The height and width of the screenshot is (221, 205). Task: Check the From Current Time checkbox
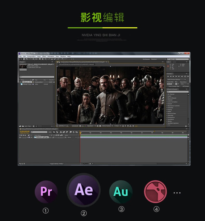click(167, 86)
